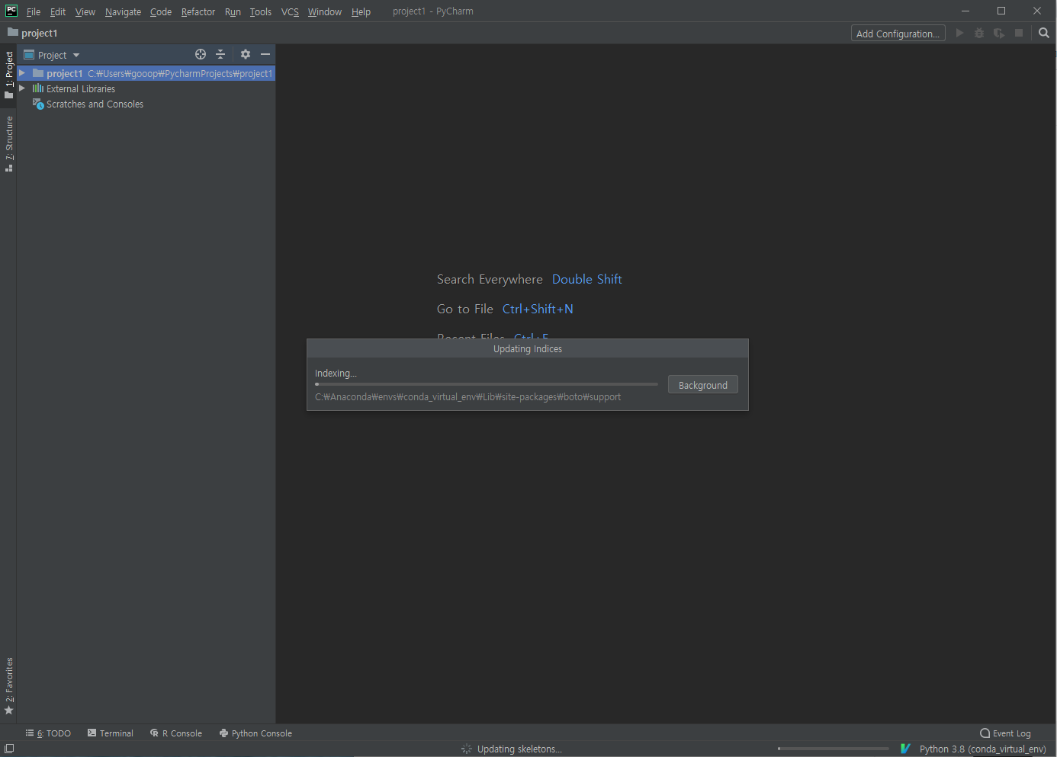Open the Window menu
The image size is (1057, 757).
[325, 11]
